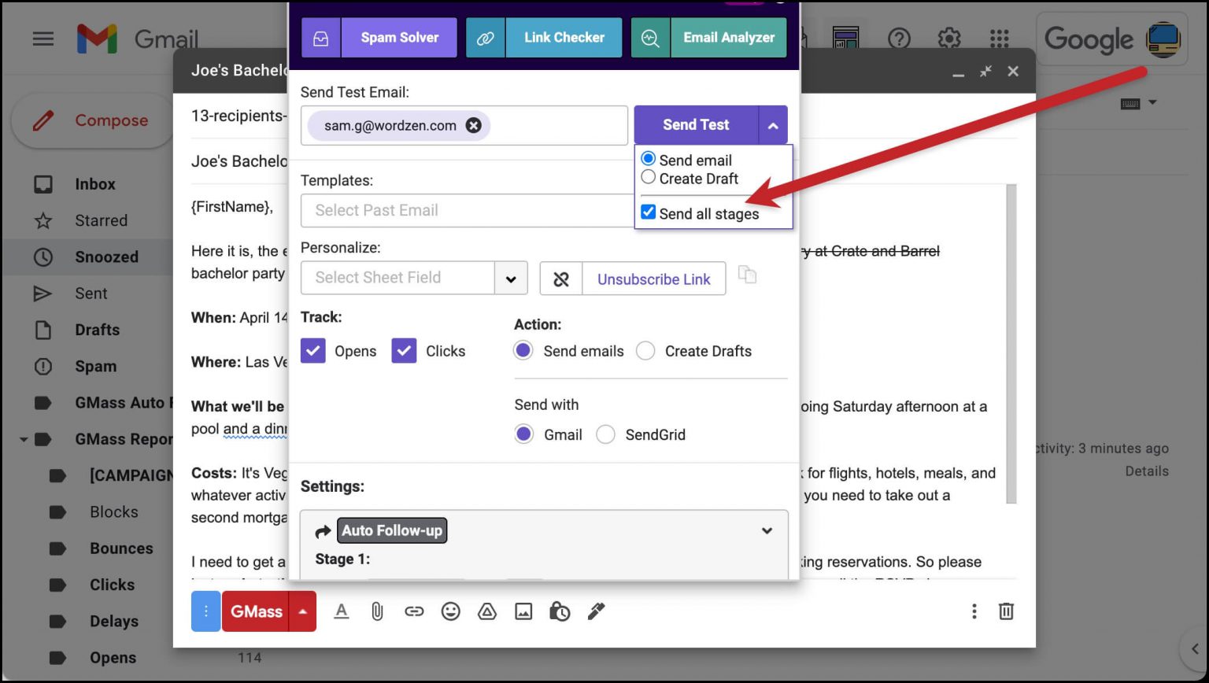Select the Create Draft radio option
The image size is (1209, 683).
649,178
